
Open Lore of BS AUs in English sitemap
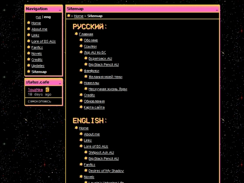[x=96, y=146]
